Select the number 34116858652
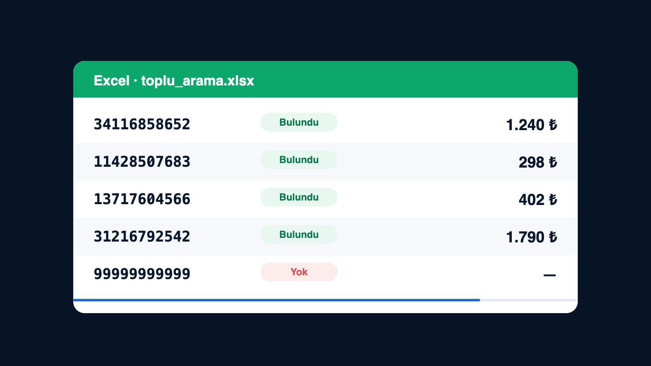 coord(142,124)
